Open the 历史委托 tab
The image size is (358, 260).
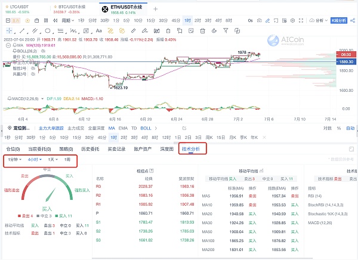pos(90,149)
